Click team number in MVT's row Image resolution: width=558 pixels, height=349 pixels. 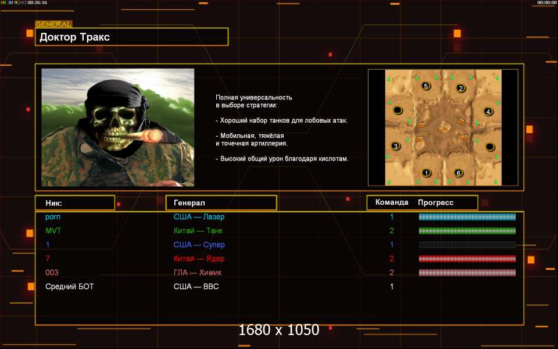[x=392, y=231]
